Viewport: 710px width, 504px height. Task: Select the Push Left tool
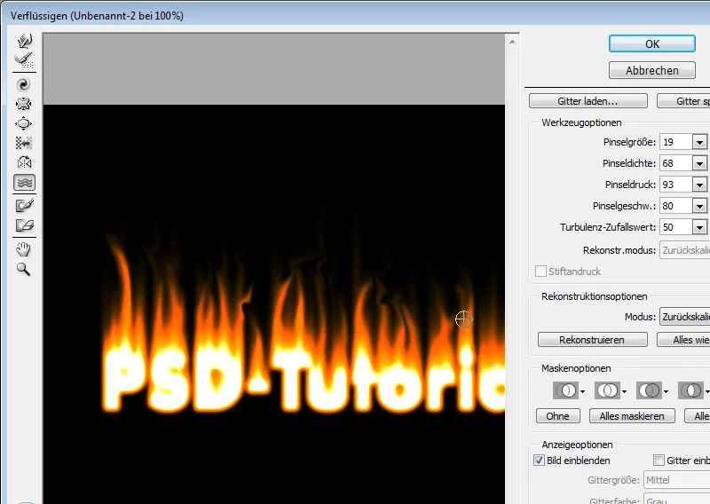tap(24, 143)
